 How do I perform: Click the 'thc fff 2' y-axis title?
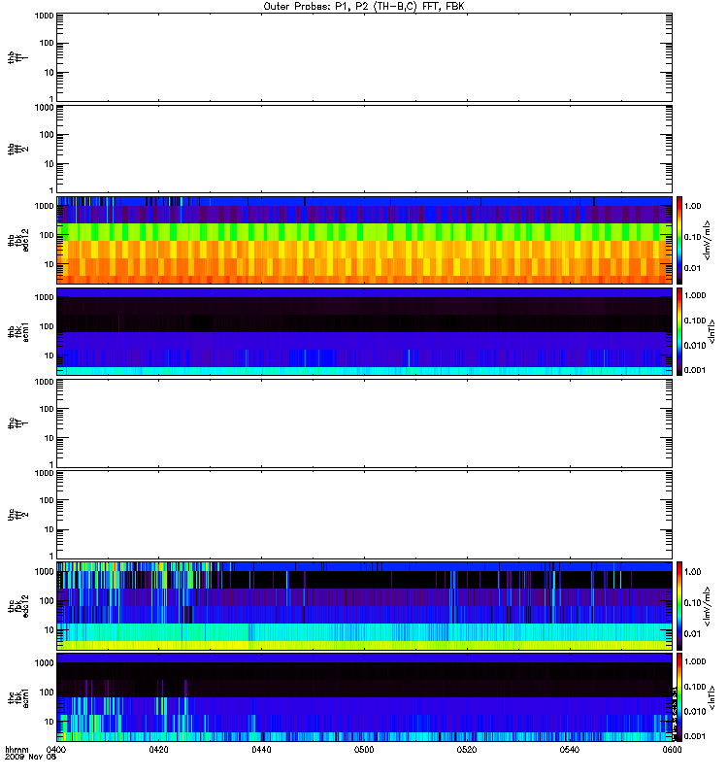tap(18, 515)
